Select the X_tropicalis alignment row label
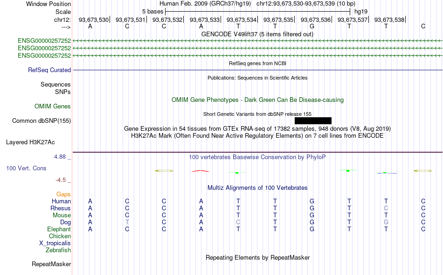 pos(55,243)
